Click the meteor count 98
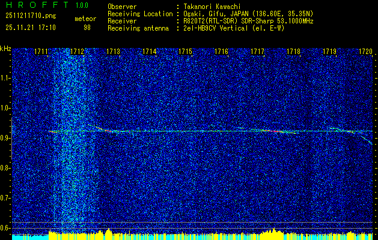The height and width of the screenshot is (240, 378). [x=87, y=28]
